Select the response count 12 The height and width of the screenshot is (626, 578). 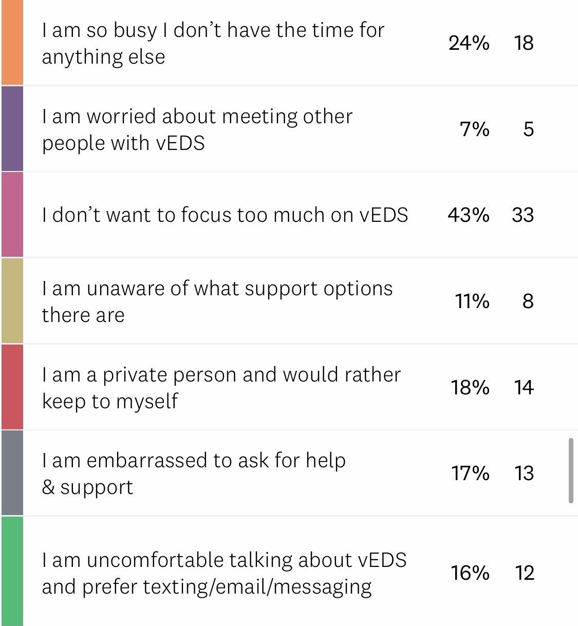pyautogui.click(x=524, y=573)
